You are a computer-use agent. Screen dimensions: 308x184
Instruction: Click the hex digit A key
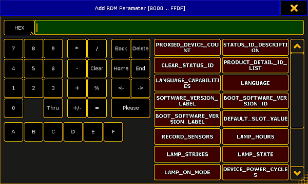click(x=13, y=132)
